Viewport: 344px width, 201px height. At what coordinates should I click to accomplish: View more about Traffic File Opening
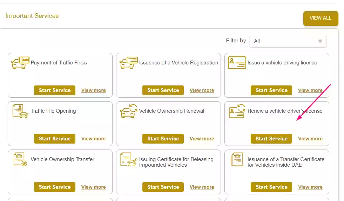click(x=94, y=139)
